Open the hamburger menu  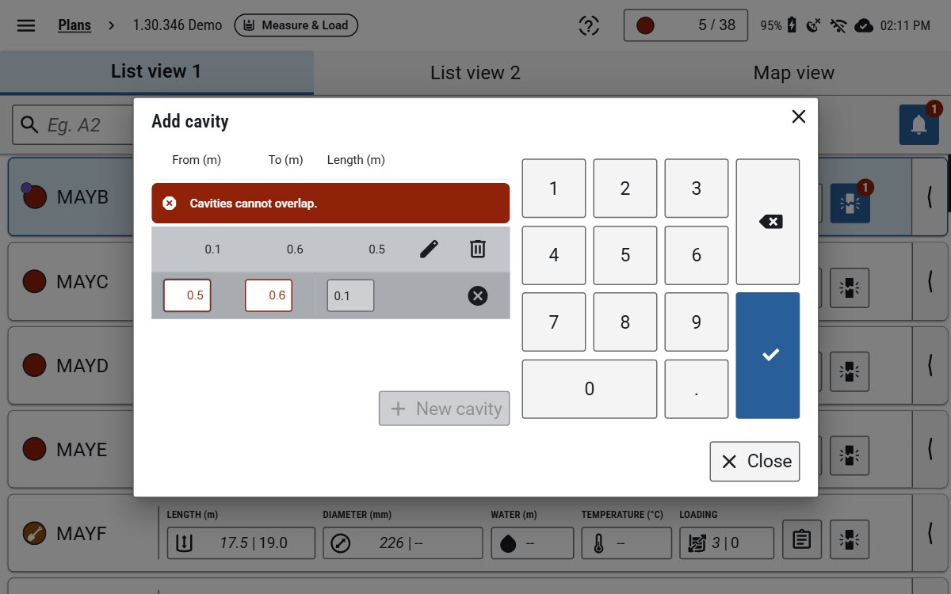tap(26, 25)
